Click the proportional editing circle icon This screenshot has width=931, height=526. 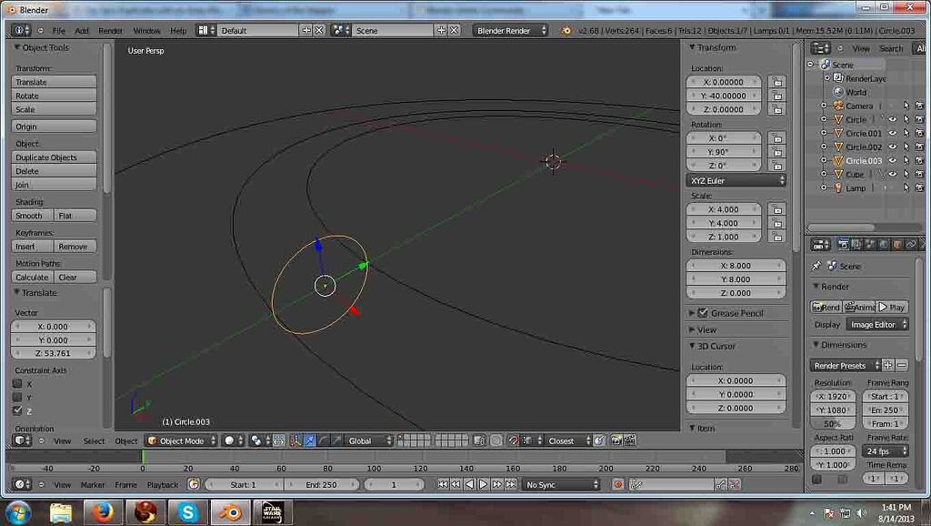[496, 440]
